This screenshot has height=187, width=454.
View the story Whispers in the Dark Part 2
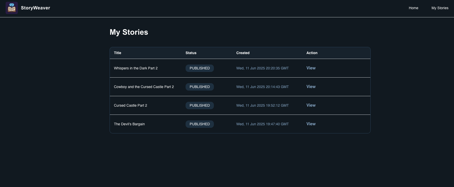pyautogui.click(x=311, y=68)
